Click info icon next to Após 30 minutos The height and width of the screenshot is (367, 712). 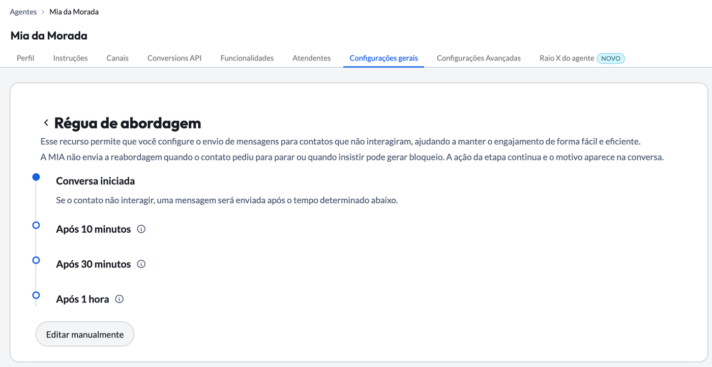141,264
